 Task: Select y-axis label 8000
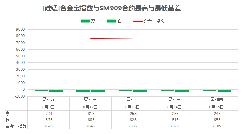(x=21, y=36)
